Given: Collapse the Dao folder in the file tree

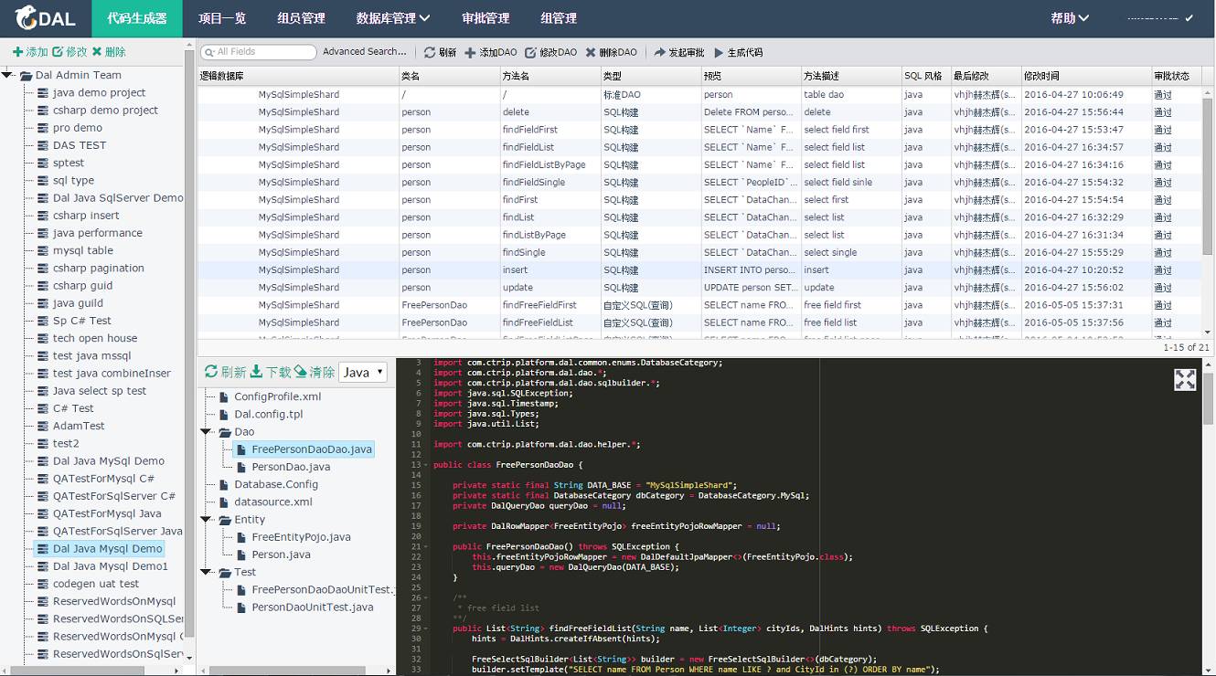Looking at the screenshot, I should (207, 431).
